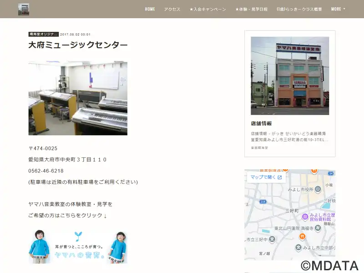Click the external-link icon beside マップで開く
The image size is (364, 273).
point(280,177)
